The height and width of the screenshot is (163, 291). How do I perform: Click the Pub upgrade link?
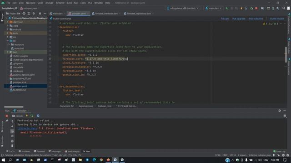[239, 19]
